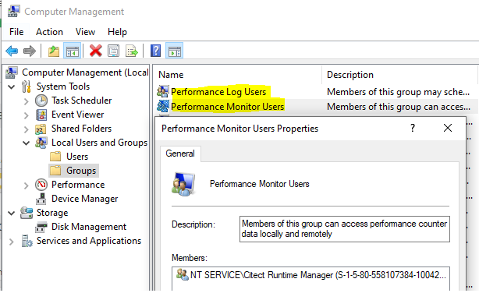Expand the Performance node
The image size is (479, 293).
27,185
